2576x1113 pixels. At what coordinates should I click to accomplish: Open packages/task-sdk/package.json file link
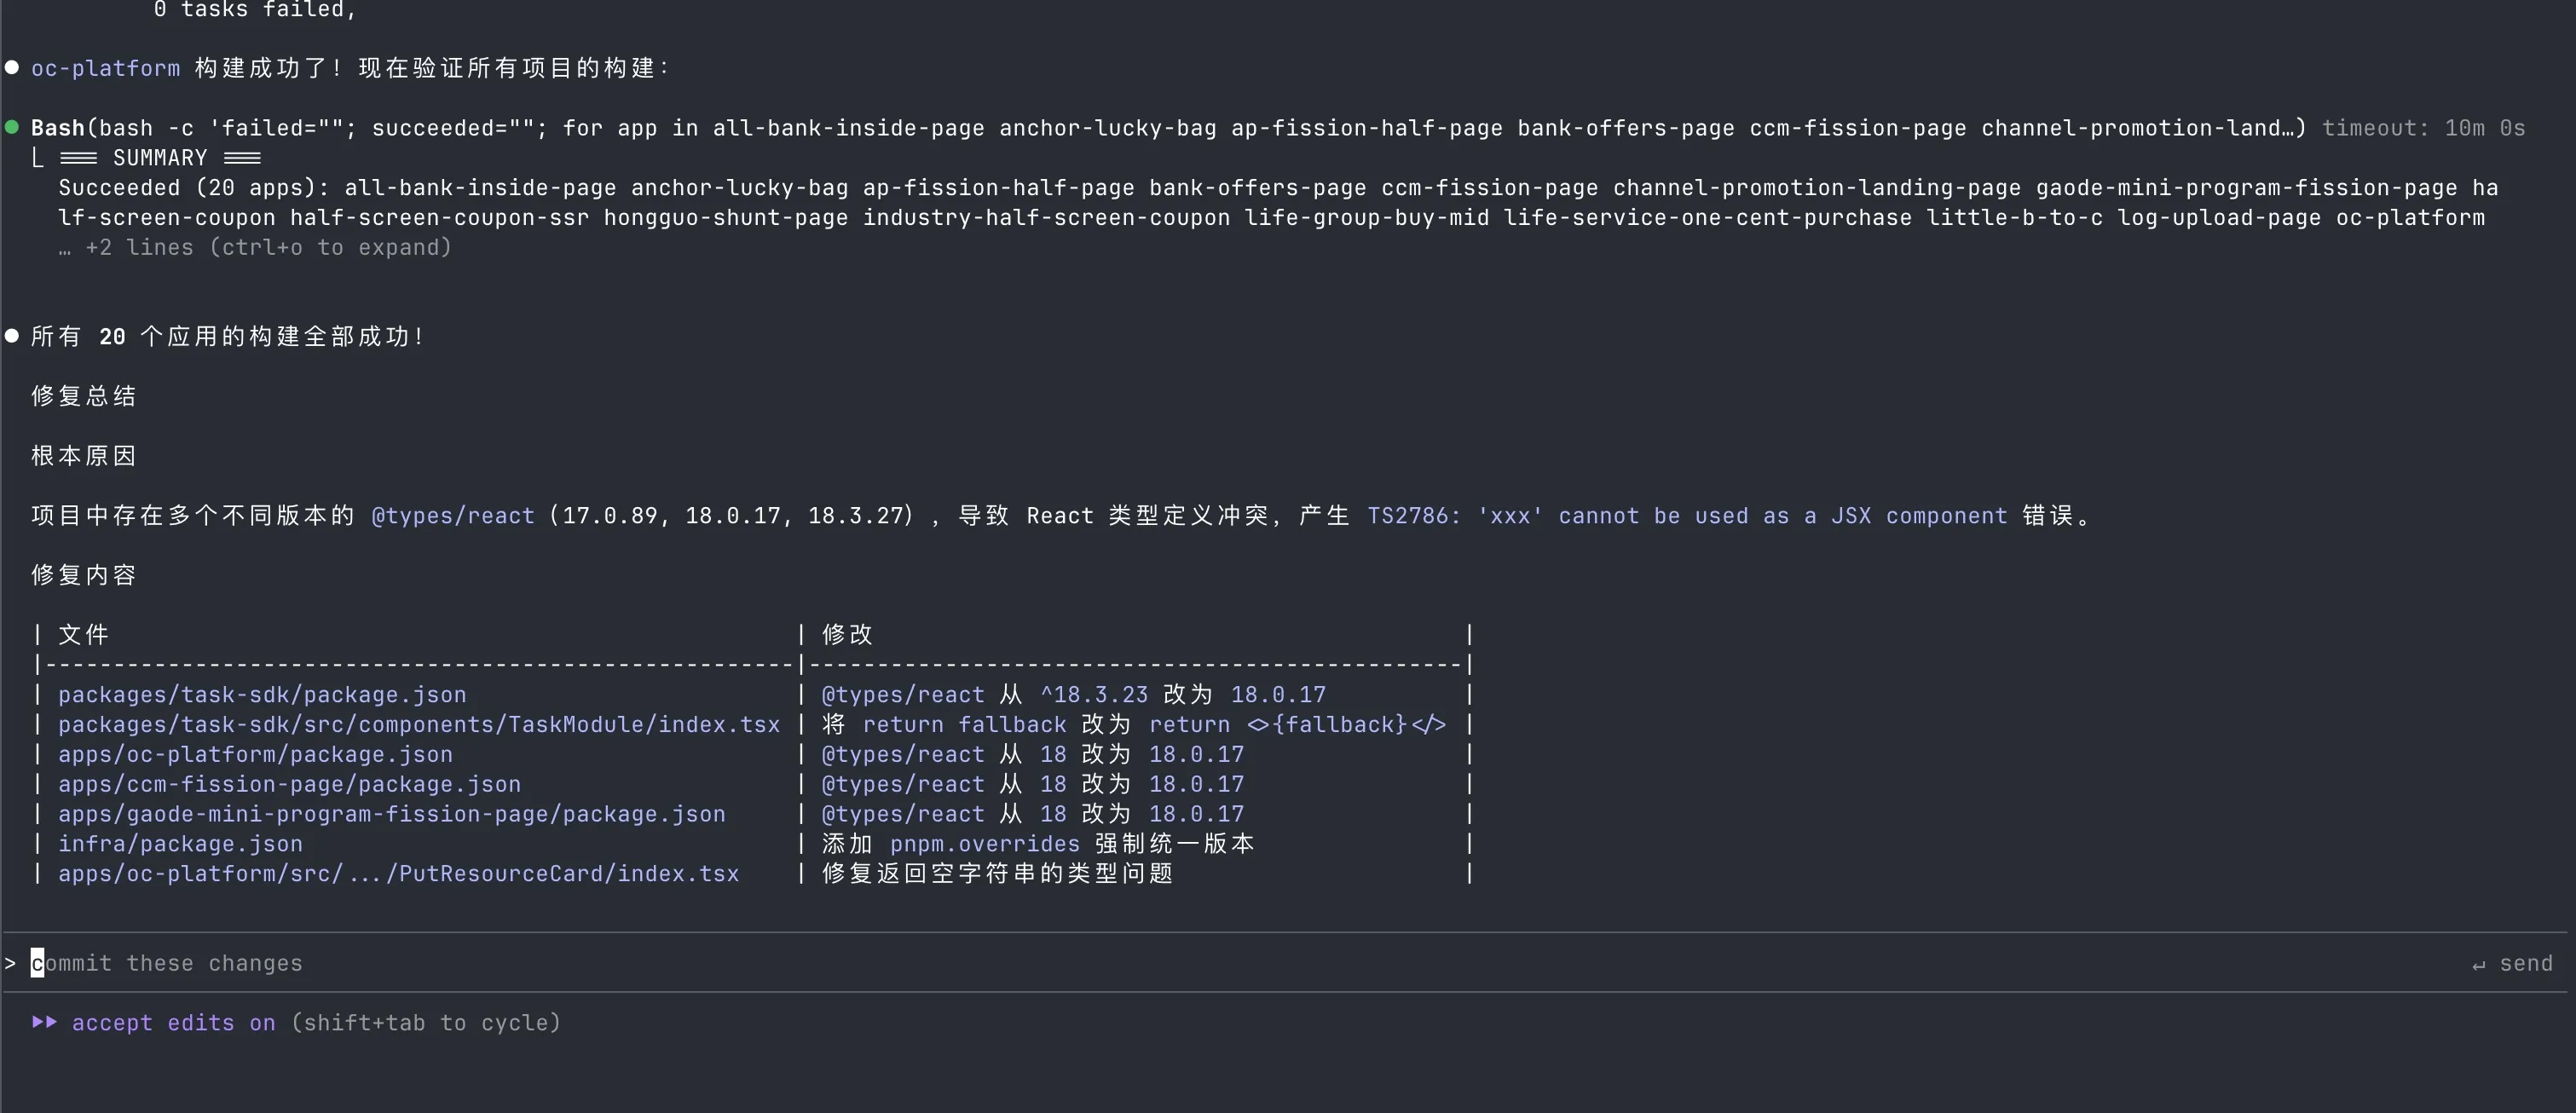pos(262,694)
